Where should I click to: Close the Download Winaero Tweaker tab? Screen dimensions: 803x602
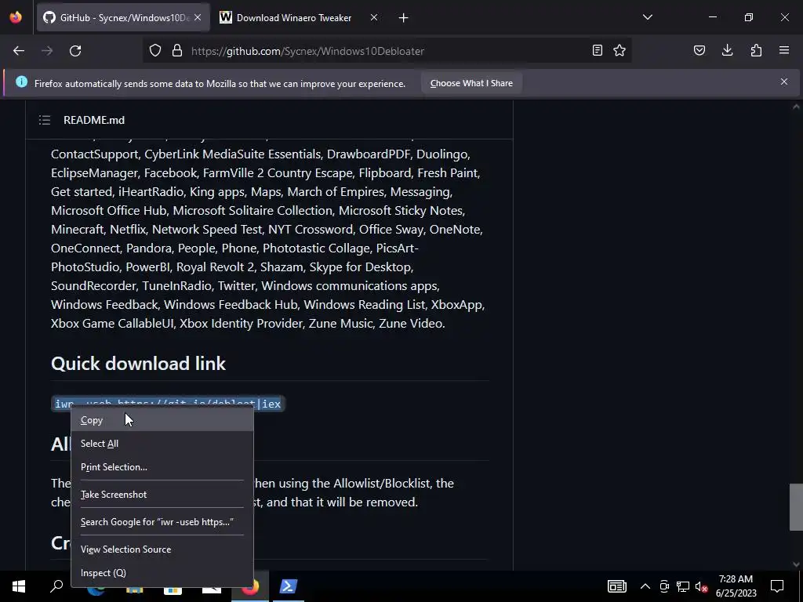tap(374, 17)
